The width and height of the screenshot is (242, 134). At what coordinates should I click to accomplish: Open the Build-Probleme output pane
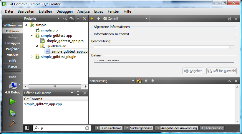109,128
